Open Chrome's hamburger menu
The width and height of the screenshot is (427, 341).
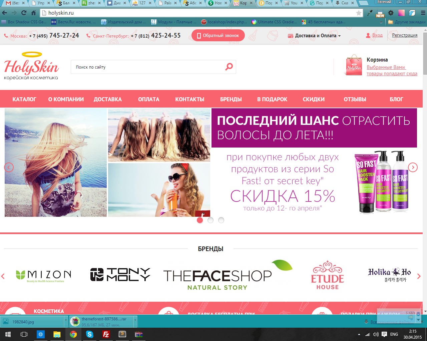(423, 13)
